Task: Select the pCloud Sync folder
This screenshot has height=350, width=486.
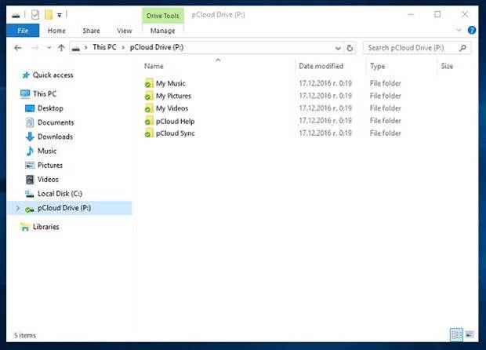Action: (x=175, y=133)
